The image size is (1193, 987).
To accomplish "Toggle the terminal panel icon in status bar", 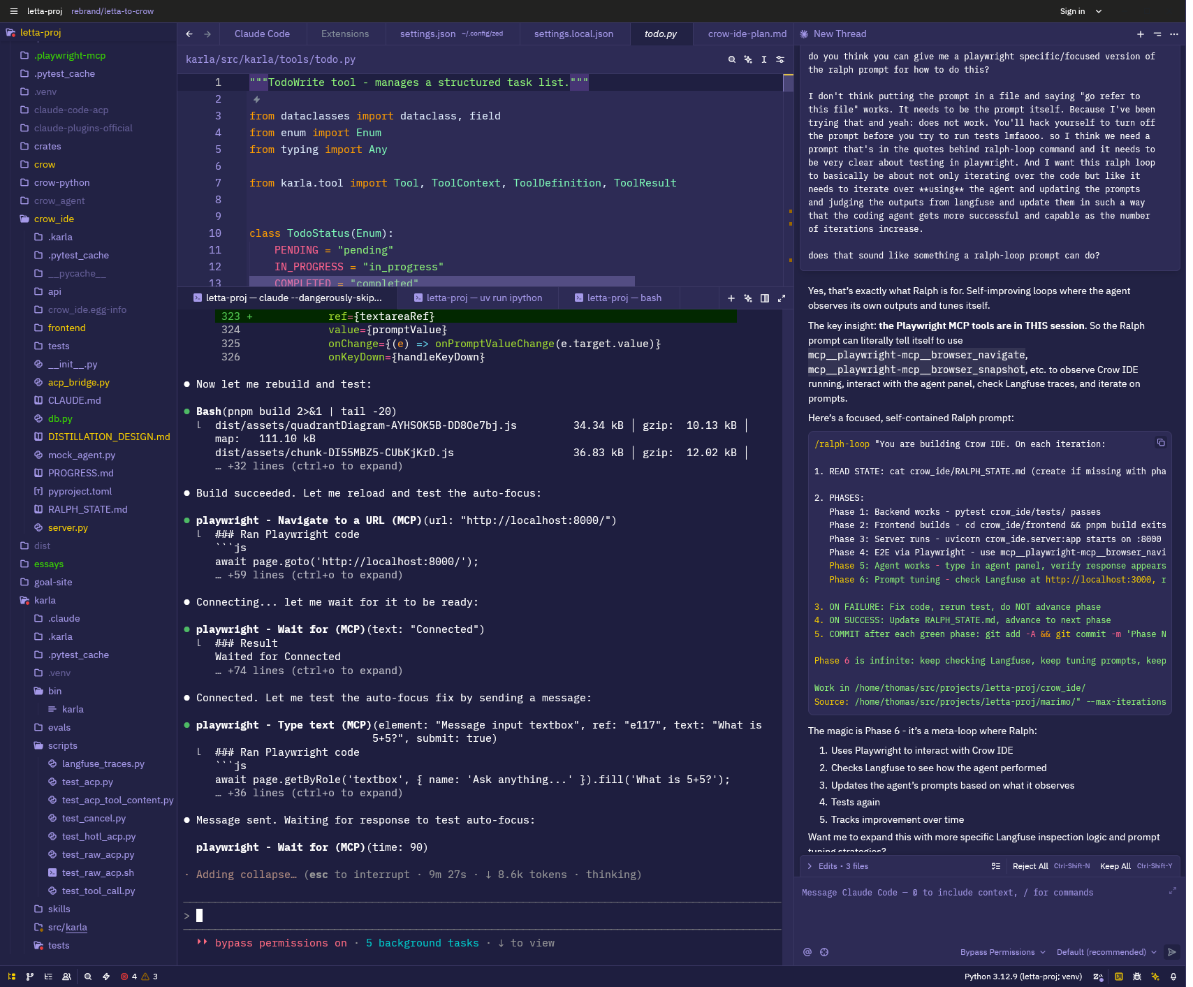I will point(1118,977).
